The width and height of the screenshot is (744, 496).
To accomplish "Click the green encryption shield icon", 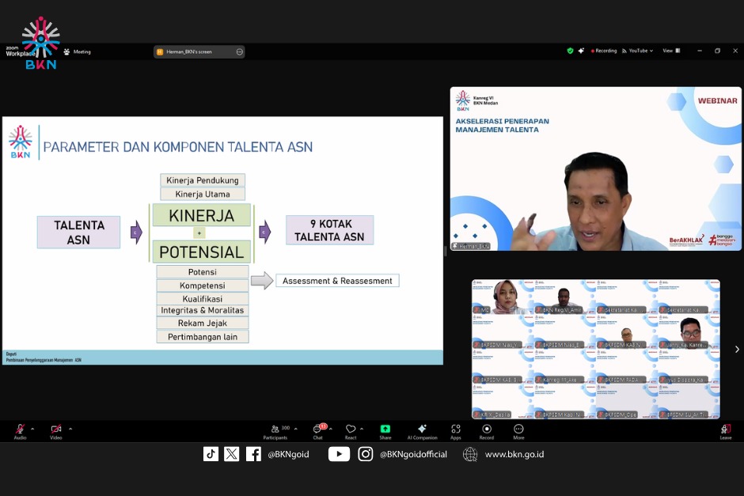I will pos(570,51).
